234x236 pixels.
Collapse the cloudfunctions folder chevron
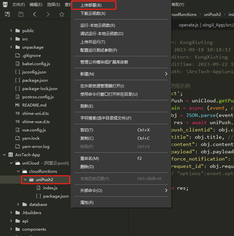click(x=18, y=171)
